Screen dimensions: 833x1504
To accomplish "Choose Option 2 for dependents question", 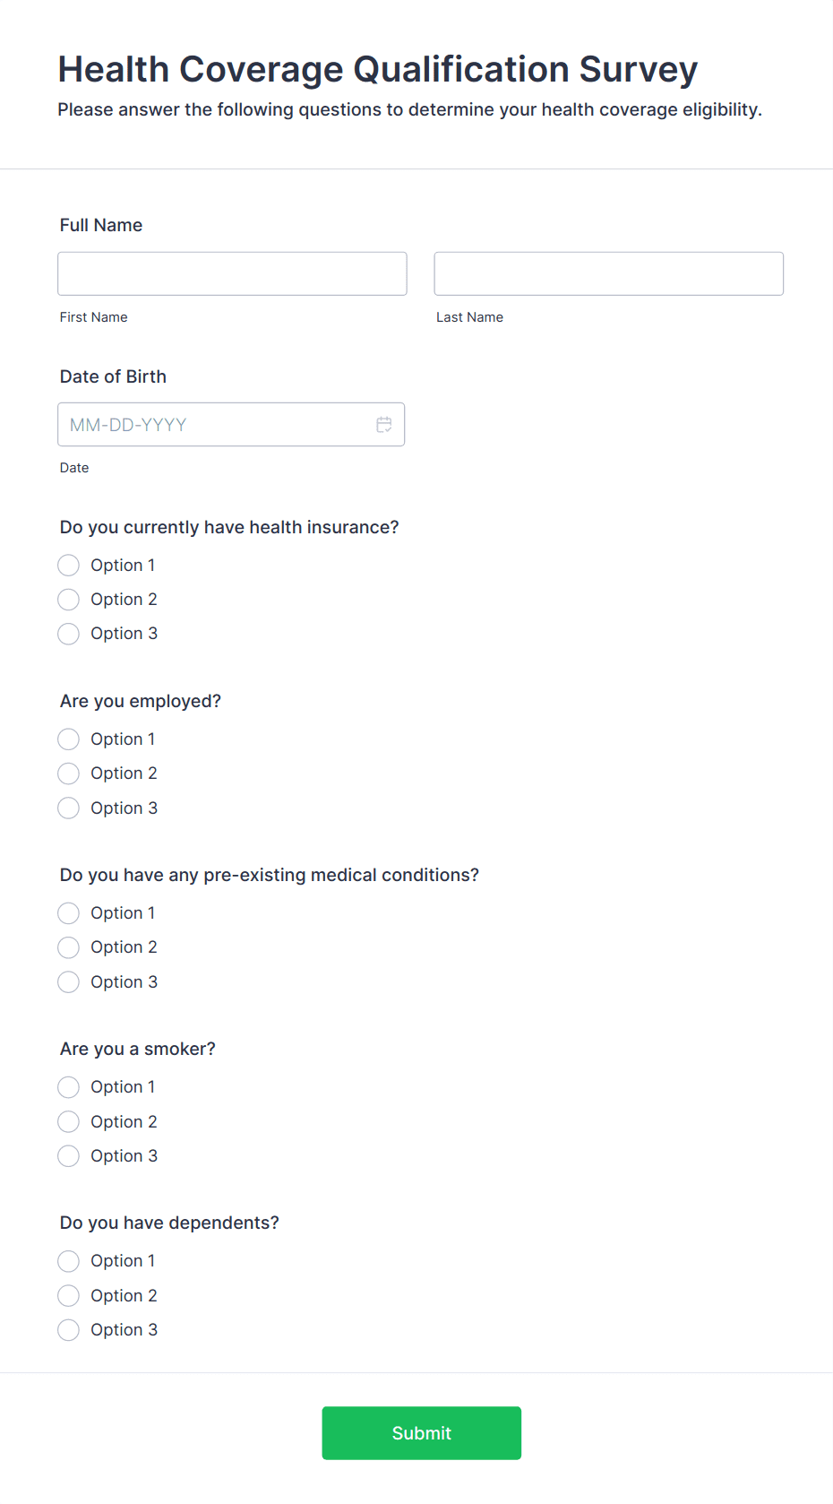I will click(x=69, y=1296).
